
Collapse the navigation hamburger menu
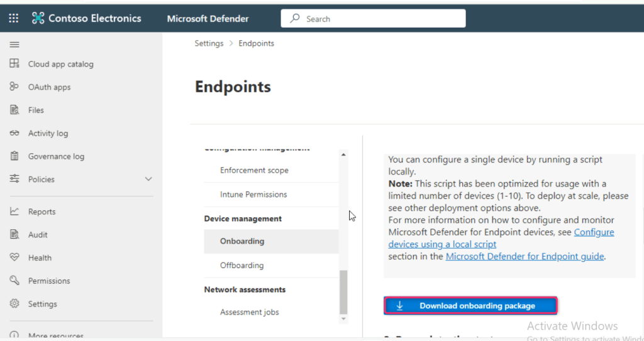pos(14,45)
